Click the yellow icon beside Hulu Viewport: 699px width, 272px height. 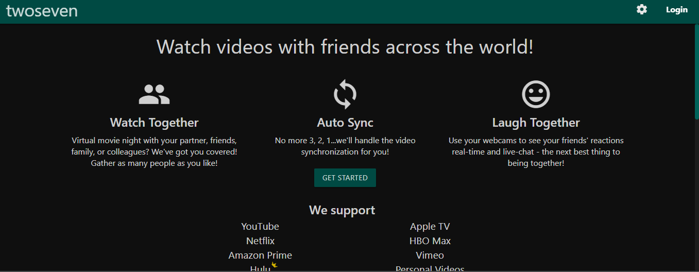point(275,265)
